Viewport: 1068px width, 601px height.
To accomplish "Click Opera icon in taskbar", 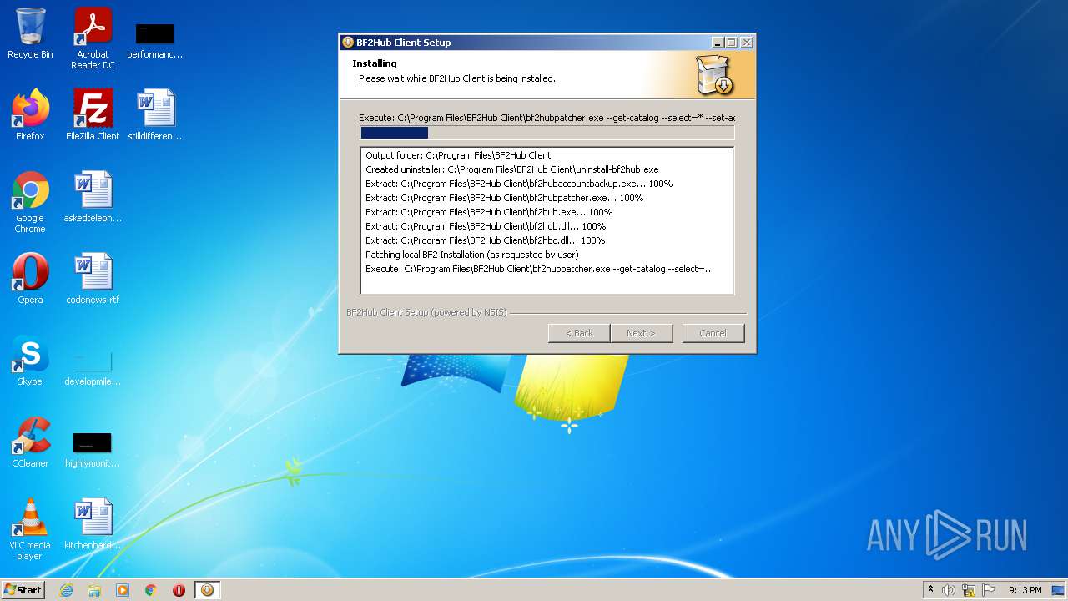I will coord(179,590).
